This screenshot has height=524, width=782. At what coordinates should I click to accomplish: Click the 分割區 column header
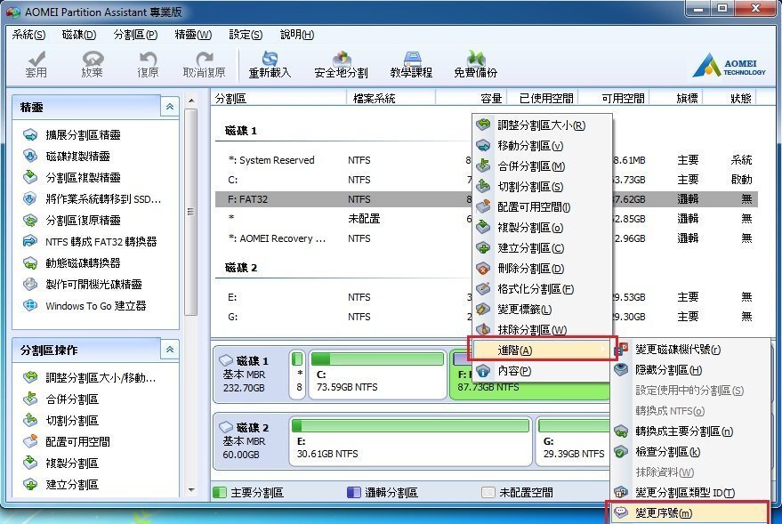(x=278, y=98)
